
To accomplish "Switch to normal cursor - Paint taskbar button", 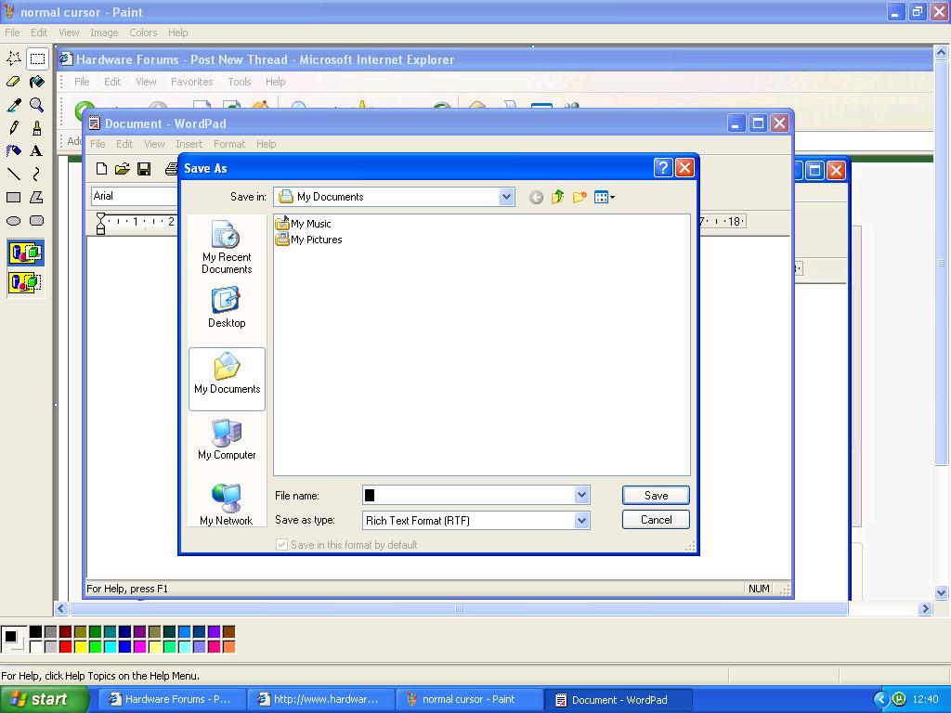I will (x=468, y=699).
